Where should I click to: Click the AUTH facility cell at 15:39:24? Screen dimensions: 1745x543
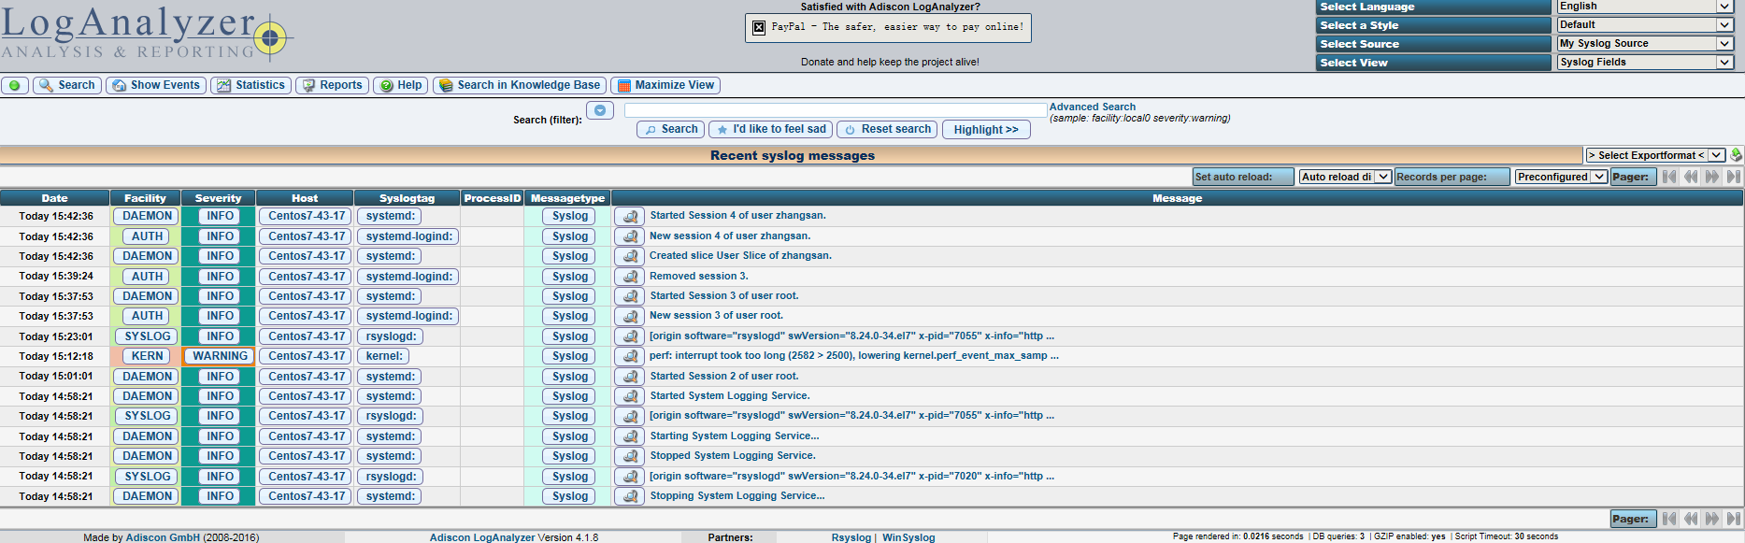tap(147, 277)
